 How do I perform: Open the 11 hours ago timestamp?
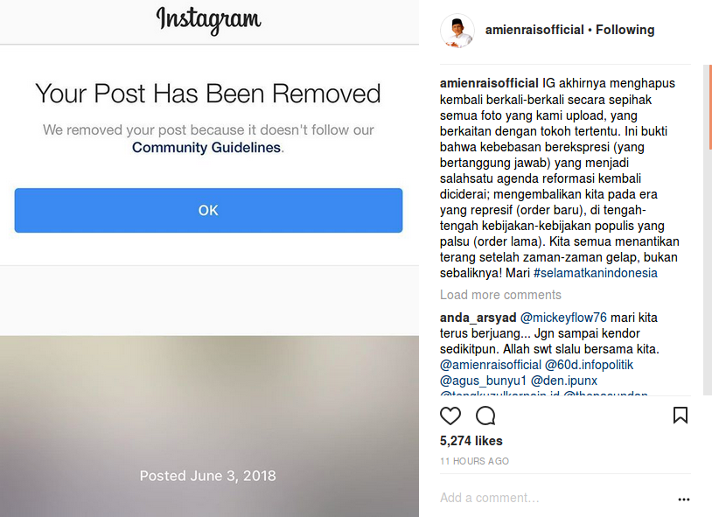(x=474, y=461)
